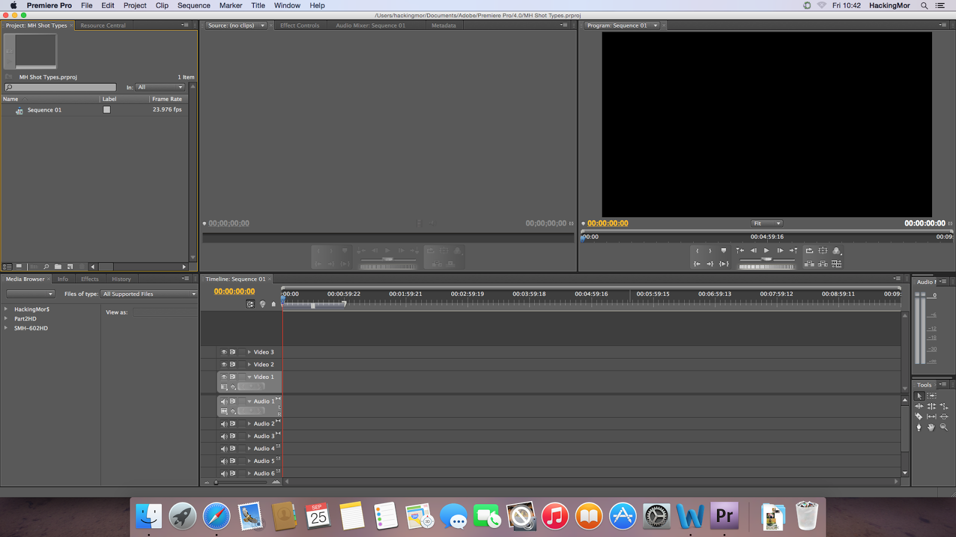Viewport: 956px width, 537px height.
Task: Pick the Hand tool
Action: tap(932, 427)
